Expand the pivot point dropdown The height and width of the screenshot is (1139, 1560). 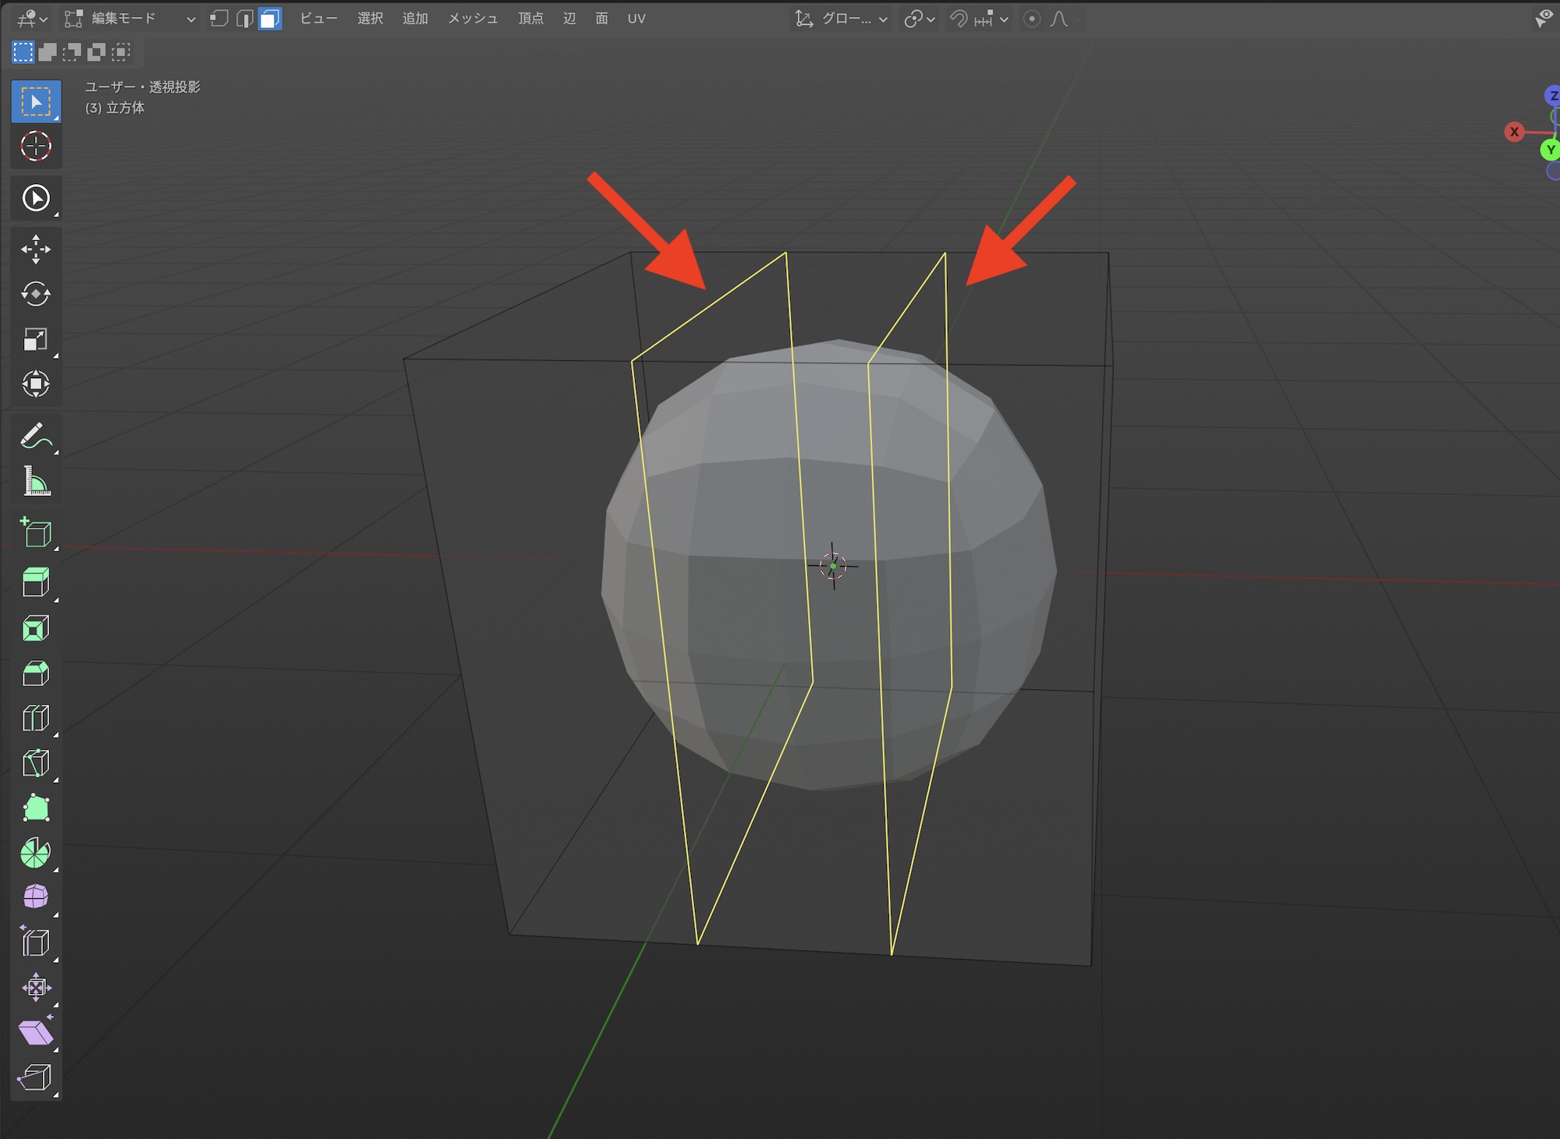click(x=919, y=19)
